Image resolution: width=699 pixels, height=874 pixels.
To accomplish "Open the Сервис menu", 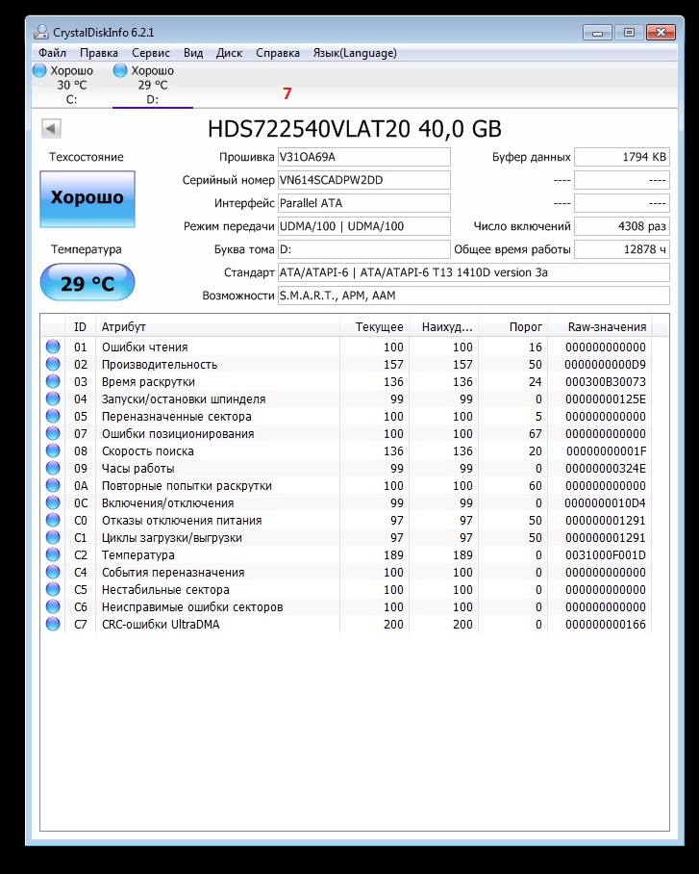I will [x=151, y=53].
